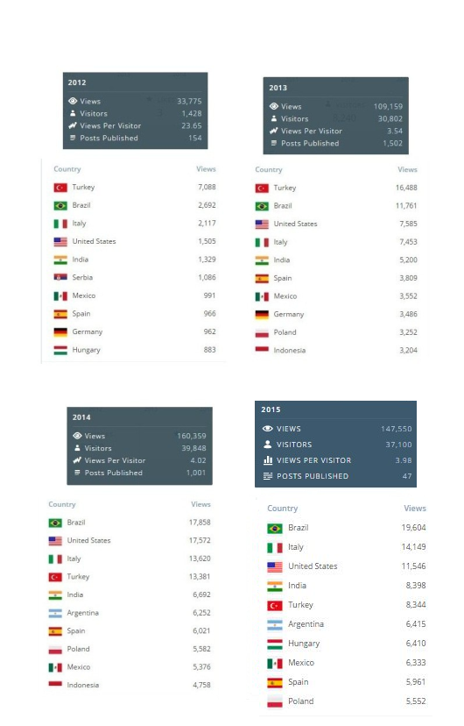Click the Posts Published icon in the 2014 panel

(x=77, y=473)
